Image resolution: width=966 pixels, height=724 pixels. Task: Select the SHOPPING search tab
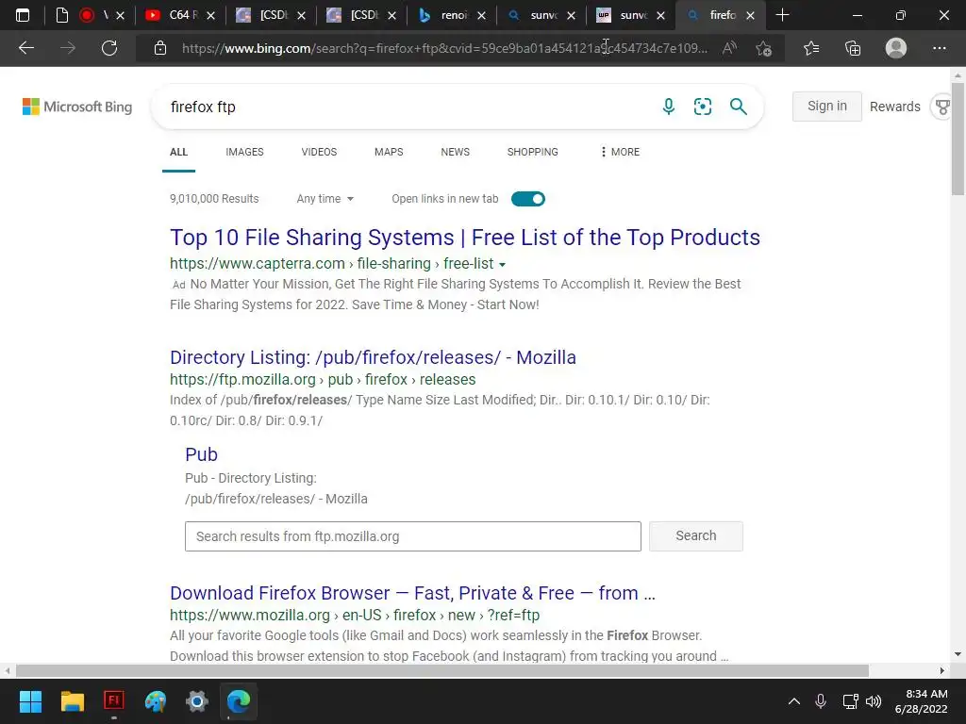click(533, 152)
